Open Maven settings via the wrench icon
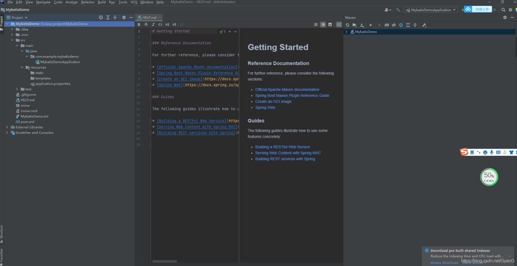 point(424,25)
